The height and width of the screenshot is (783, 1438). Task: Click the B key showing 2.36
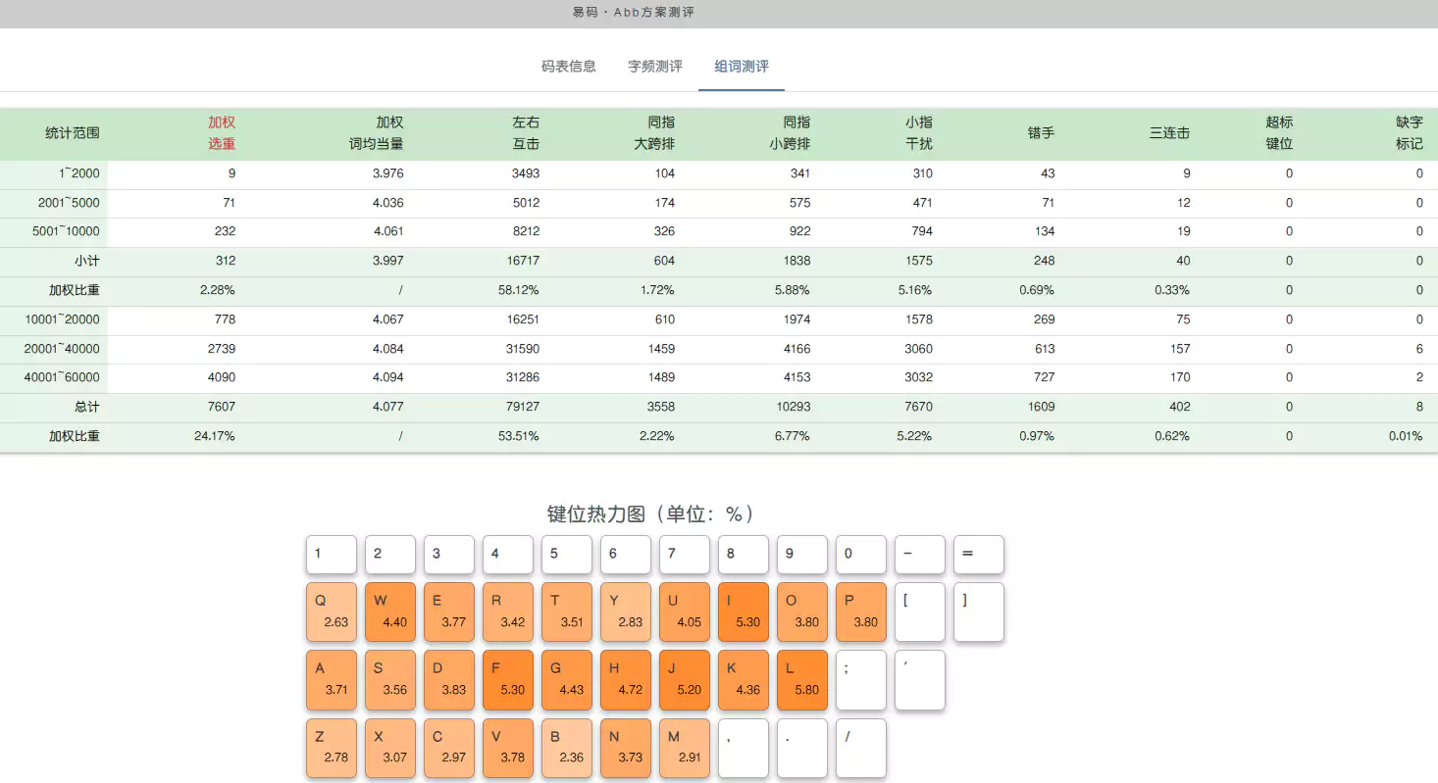[x=567, y=749]
